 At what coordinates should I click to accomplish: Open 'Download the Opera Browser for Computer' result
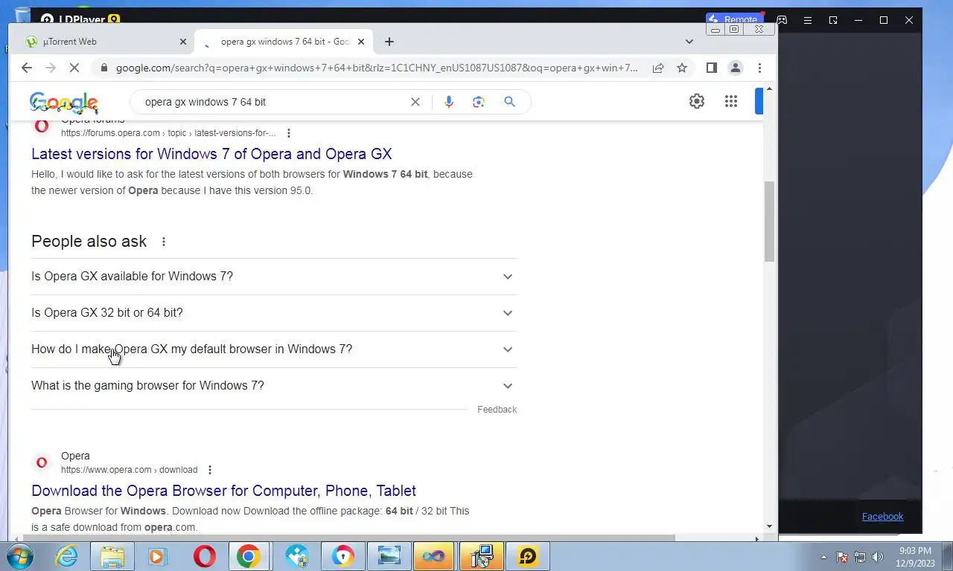point(223,491)
